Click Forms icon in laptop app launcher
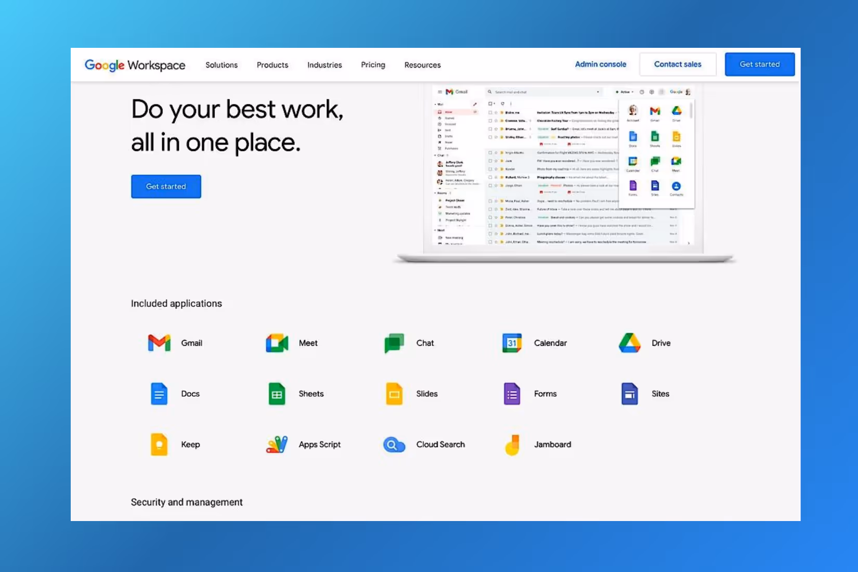The width and height of the screenshot is (858, 572). click(633, 186)
